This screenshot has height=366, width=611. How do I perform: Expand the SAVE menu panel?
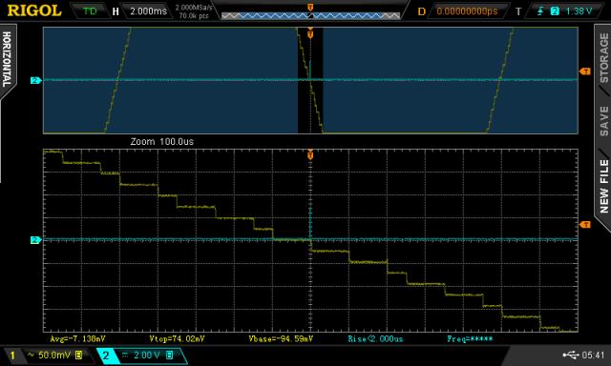[603, 121]
